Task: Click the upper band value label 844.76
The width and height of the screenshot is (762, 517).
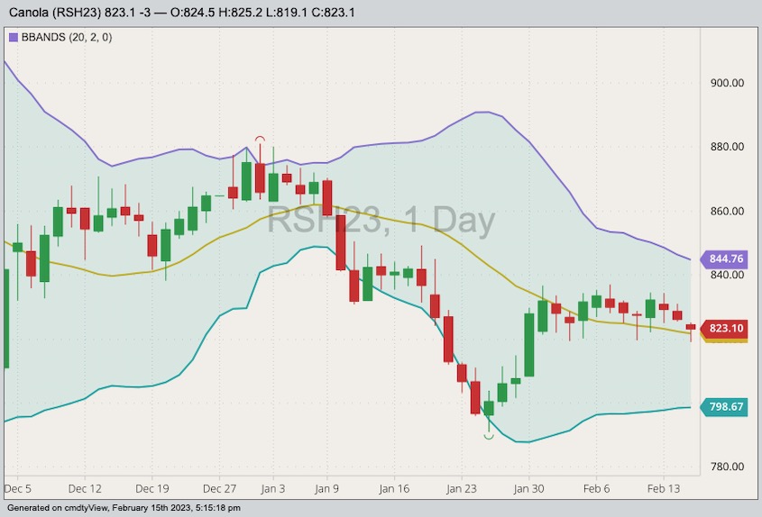Action: [724, 258]
